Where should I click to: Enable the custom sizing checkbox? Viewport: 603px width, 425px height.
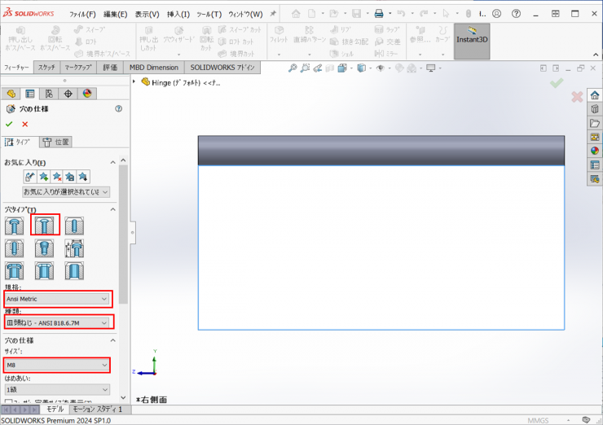(8, 402)
